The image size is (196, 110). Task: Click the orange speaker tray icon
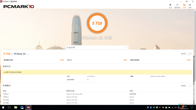tap(160, 107)
